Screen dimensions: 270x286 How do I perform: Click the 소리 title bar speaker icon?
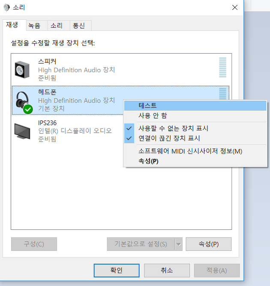(6, 7)
